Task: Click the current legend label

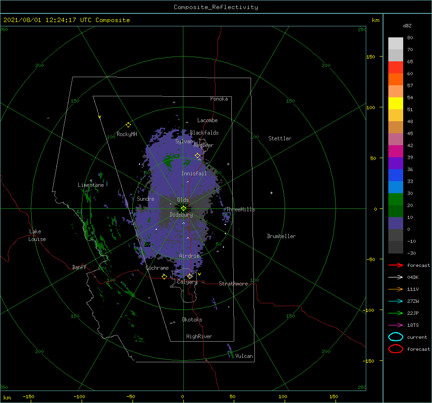Action: click(x=417, y=337)
